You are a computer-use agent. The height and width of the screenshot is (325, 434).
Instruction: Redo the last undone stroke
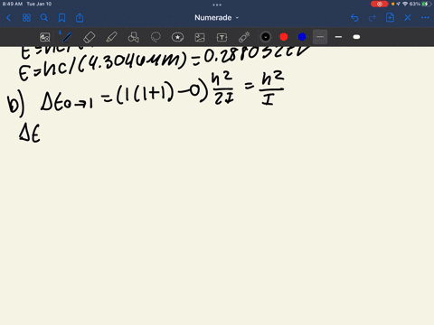[x=373, y=18]
